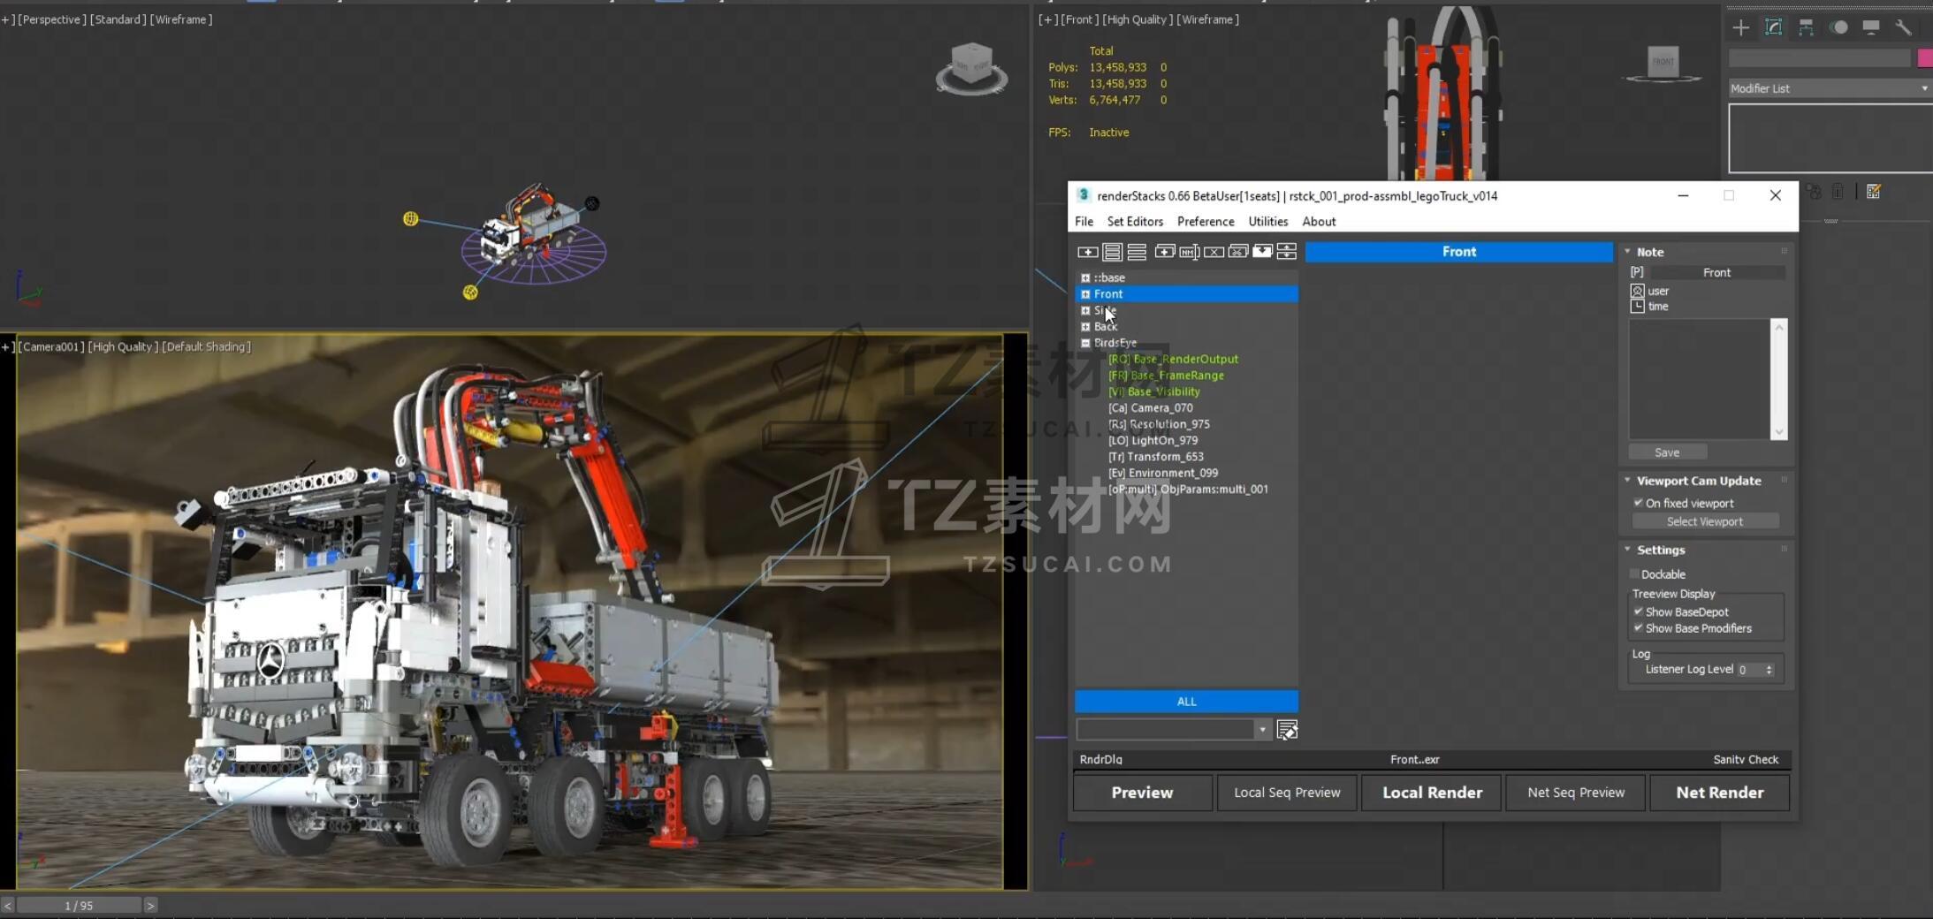1933x919 pixels.
Task: Click the add new pass icon
Action: pyautogui.click(x=1087, y=252)
